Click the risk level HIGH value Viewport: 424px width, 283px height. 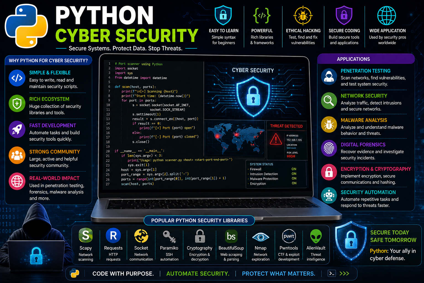tap(291, 156)
